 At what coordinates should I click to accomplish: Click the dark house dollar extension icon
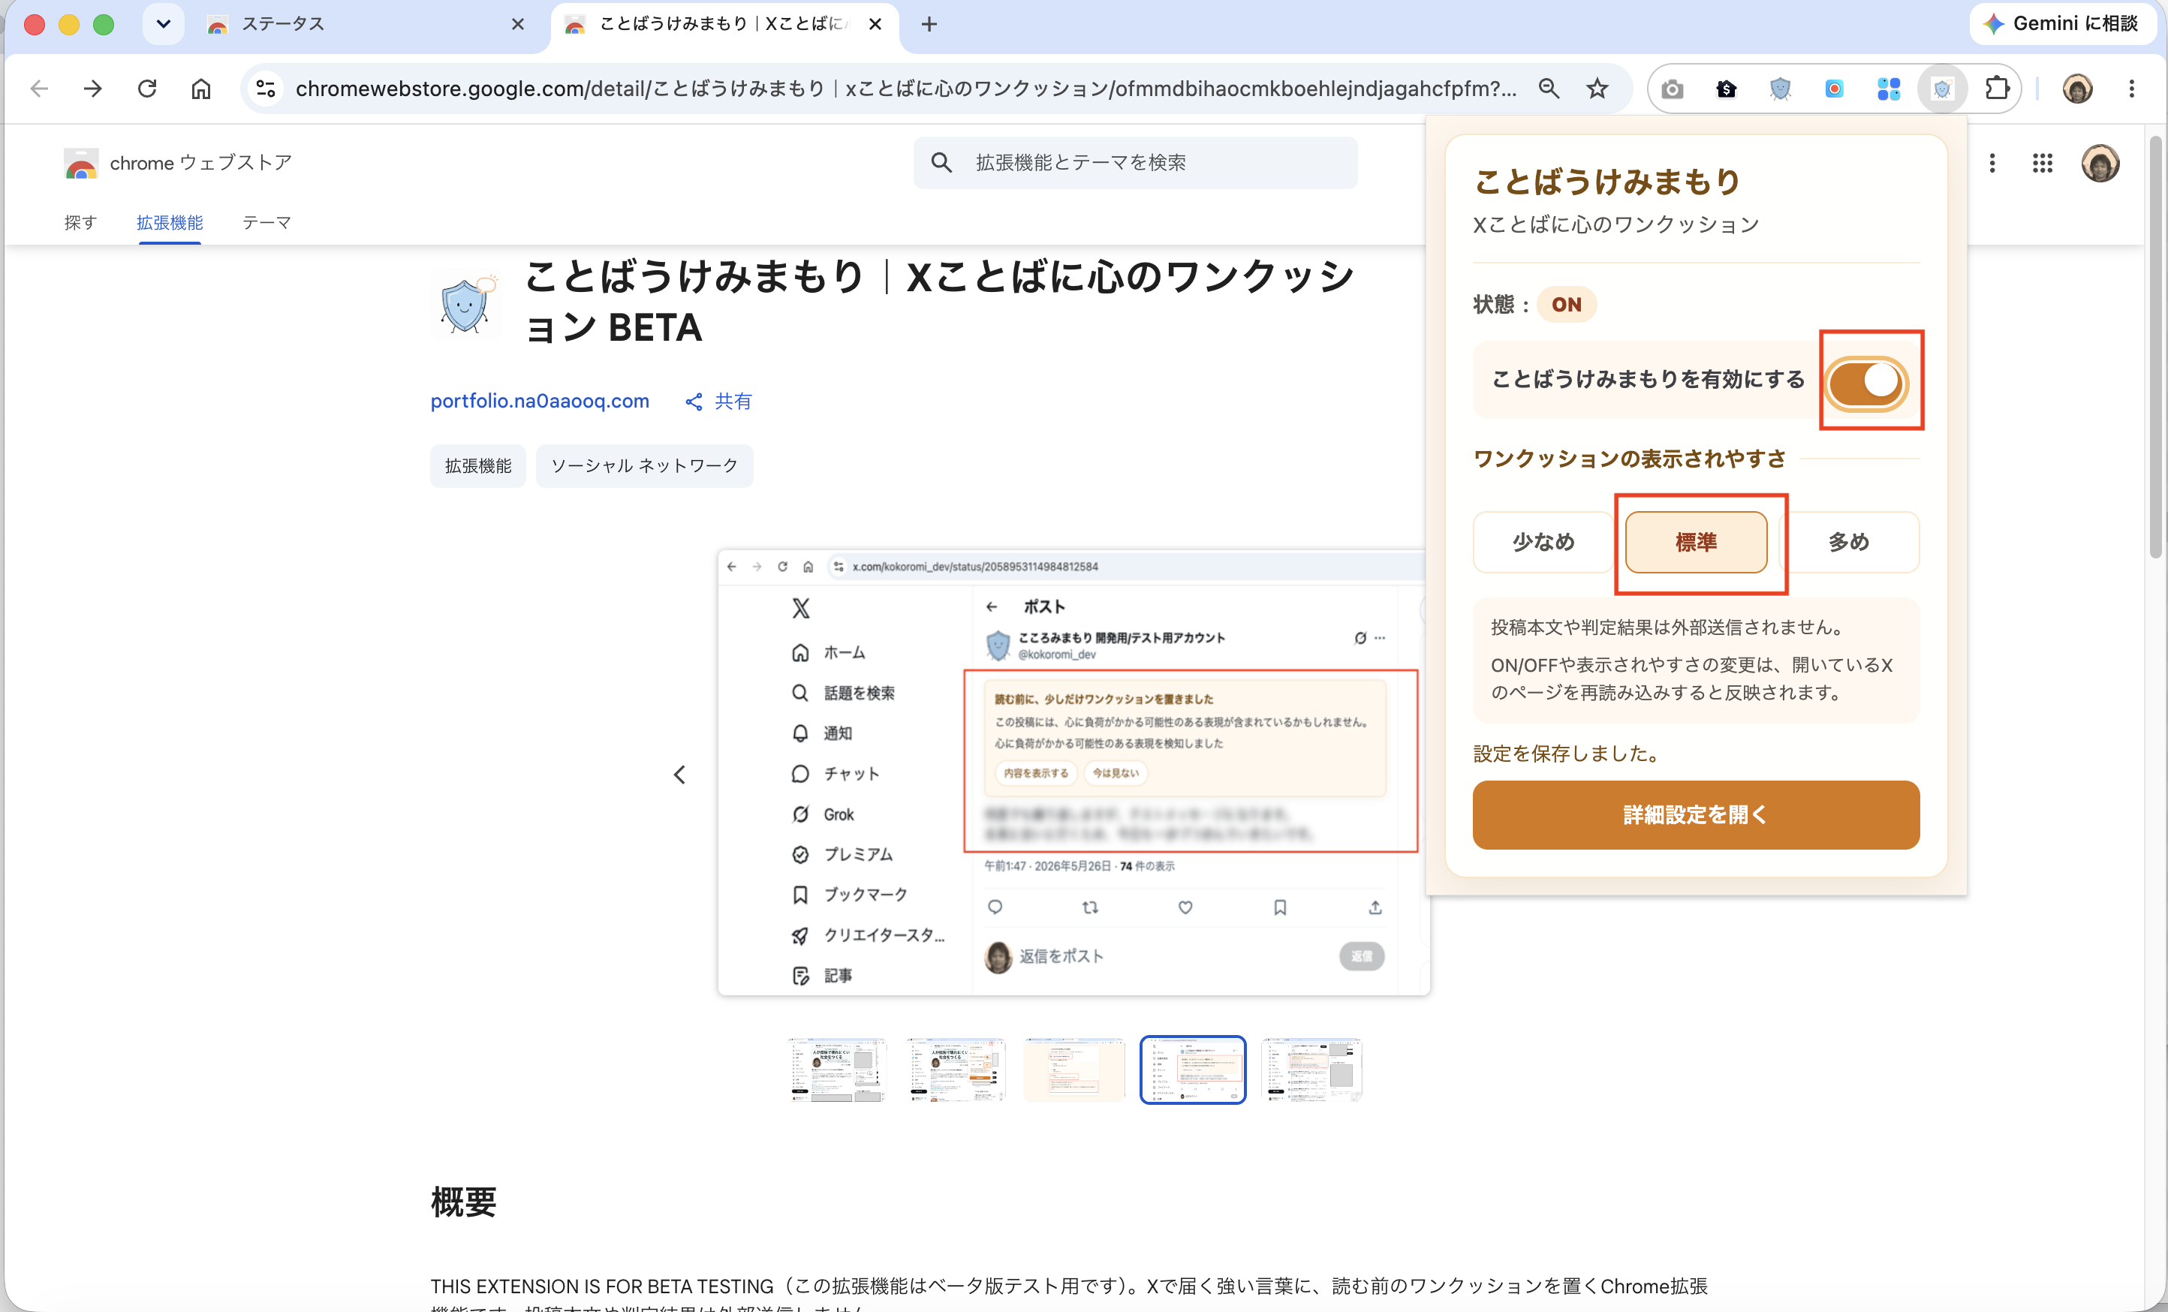(x=1727, y=89)
